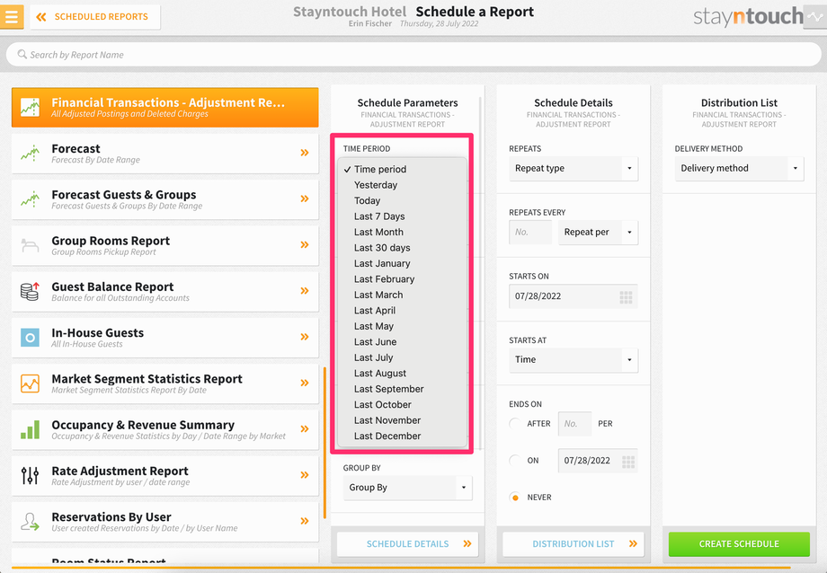
Task: Open the Ends On calendar icon
Action: point(628,462)
